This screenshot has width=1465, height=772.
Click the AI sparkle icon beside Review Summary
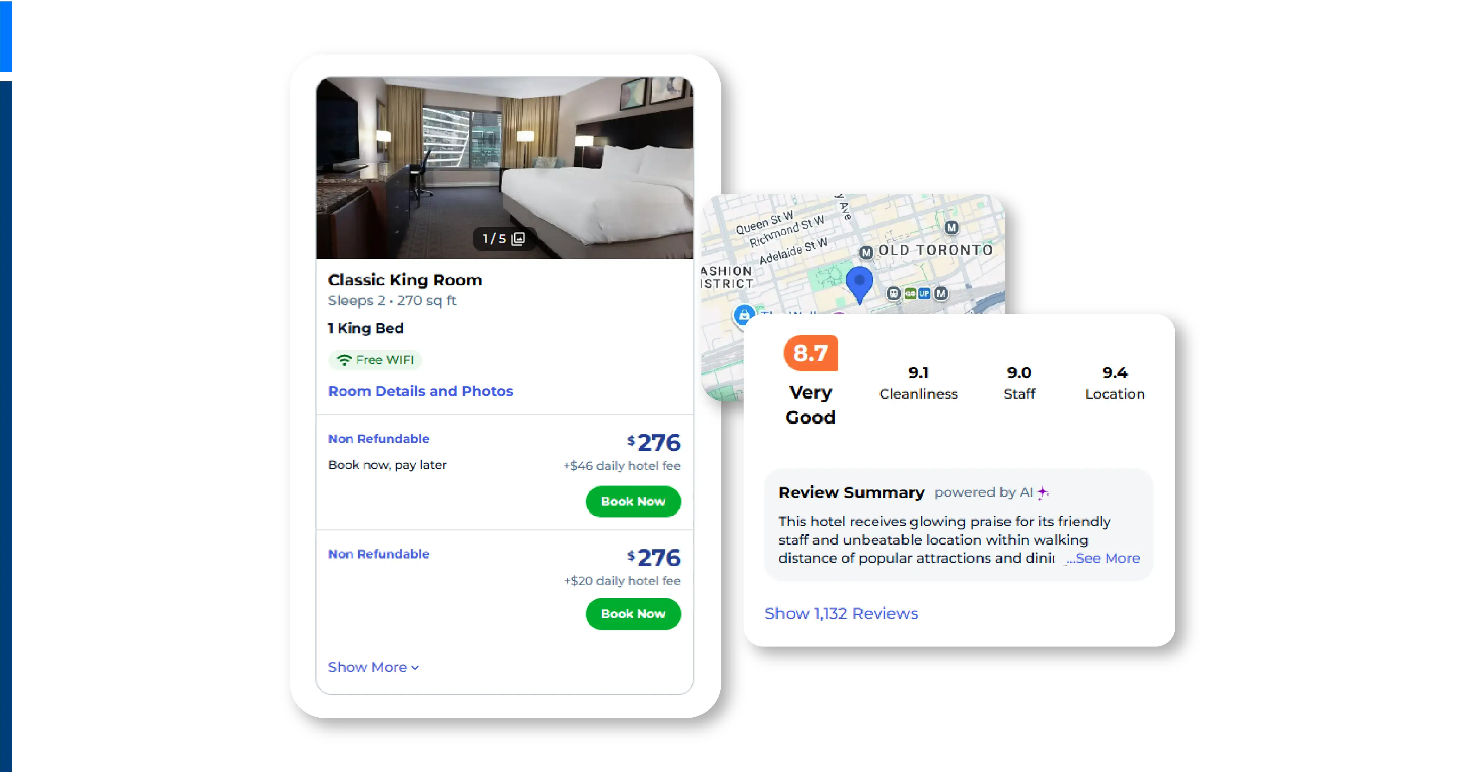(1043, 493)
